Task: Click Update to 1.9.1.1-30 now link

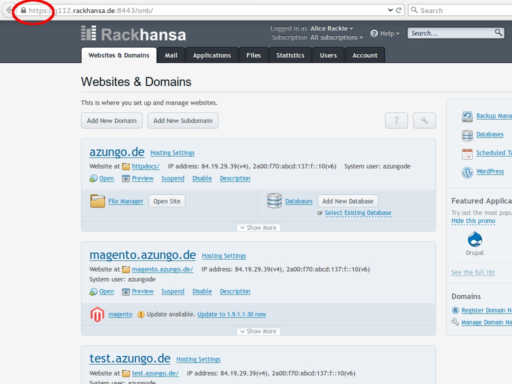Action: coord(232,314)
